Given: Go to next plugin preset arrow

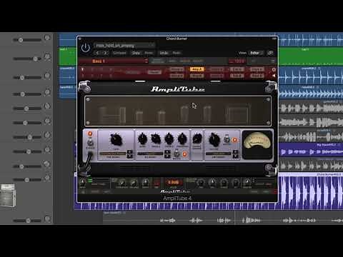Looking at the screenshot, I should pyautogui.click(x=105, y=53).
